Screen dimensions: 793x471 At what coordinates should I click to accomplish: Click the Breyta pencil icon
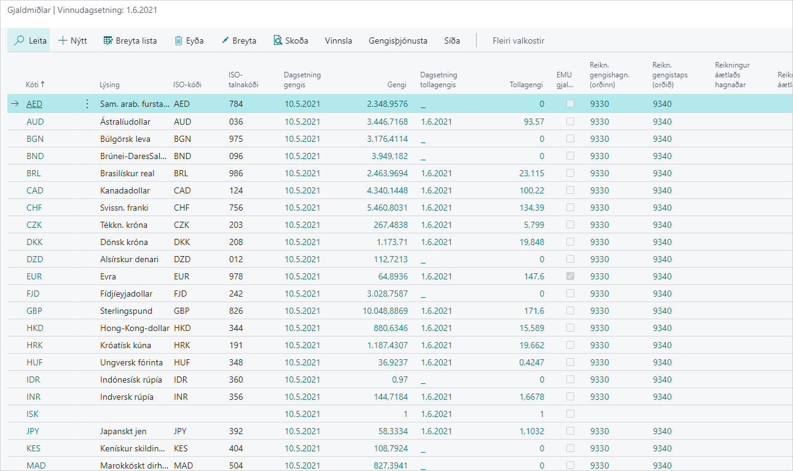point(225,41)
